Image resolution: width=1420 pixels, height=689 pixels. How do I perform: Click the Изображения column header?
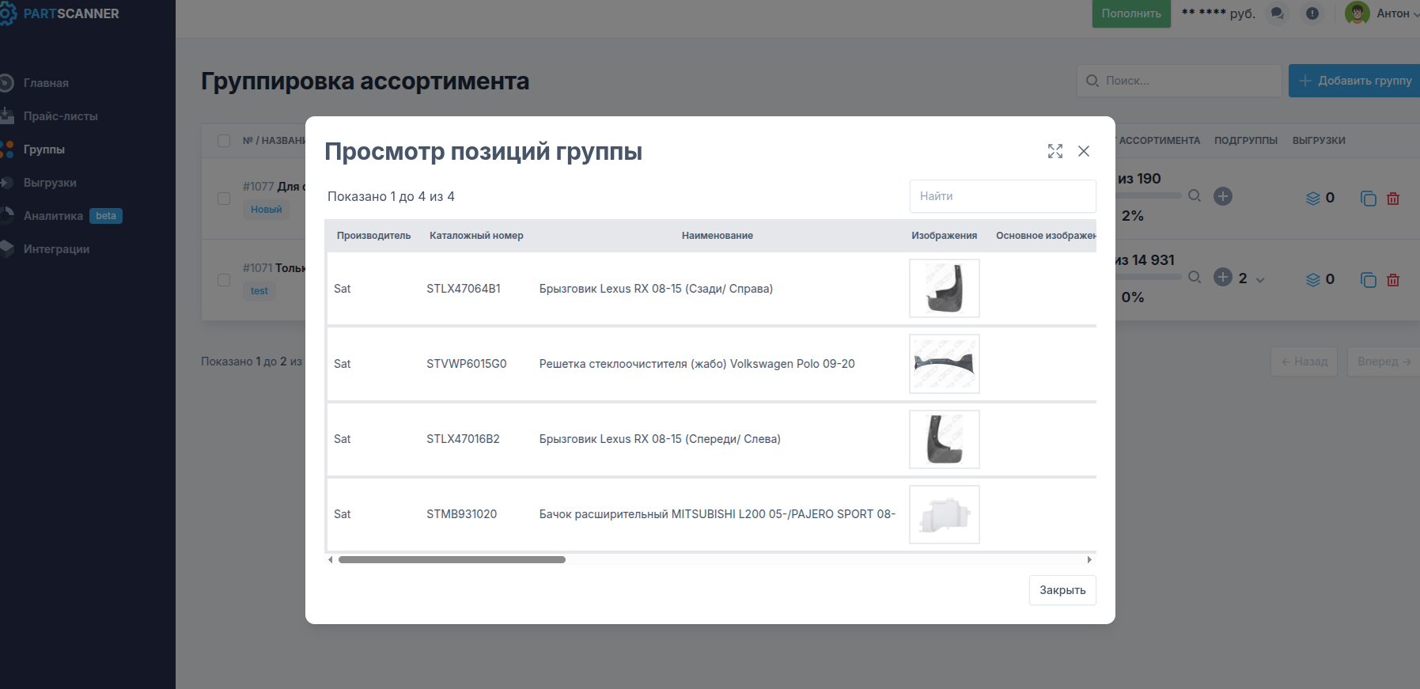click(944, 236)
